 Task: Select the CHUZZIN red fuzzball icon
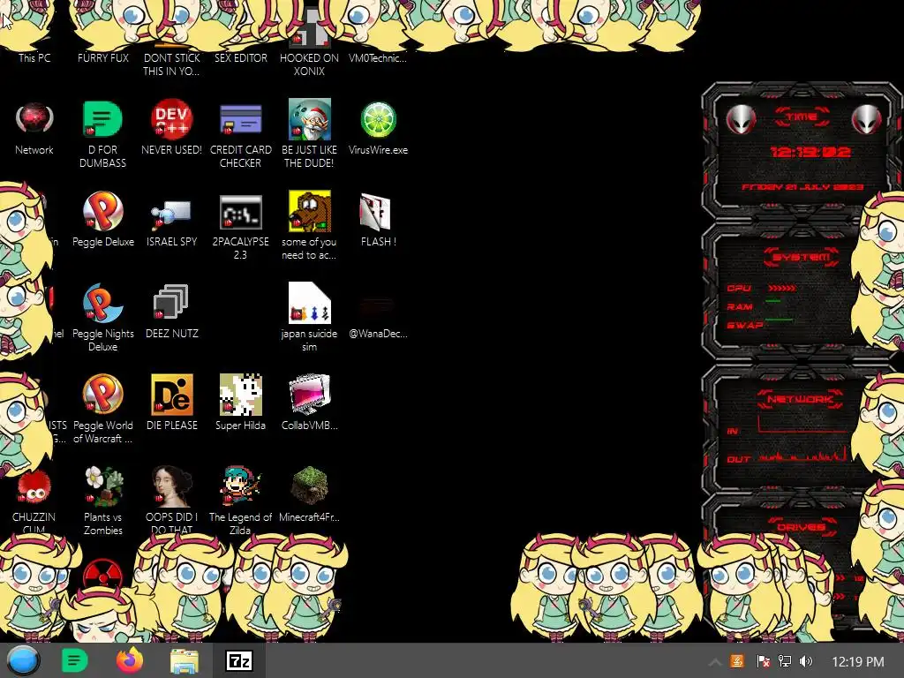tap(34, 487)
